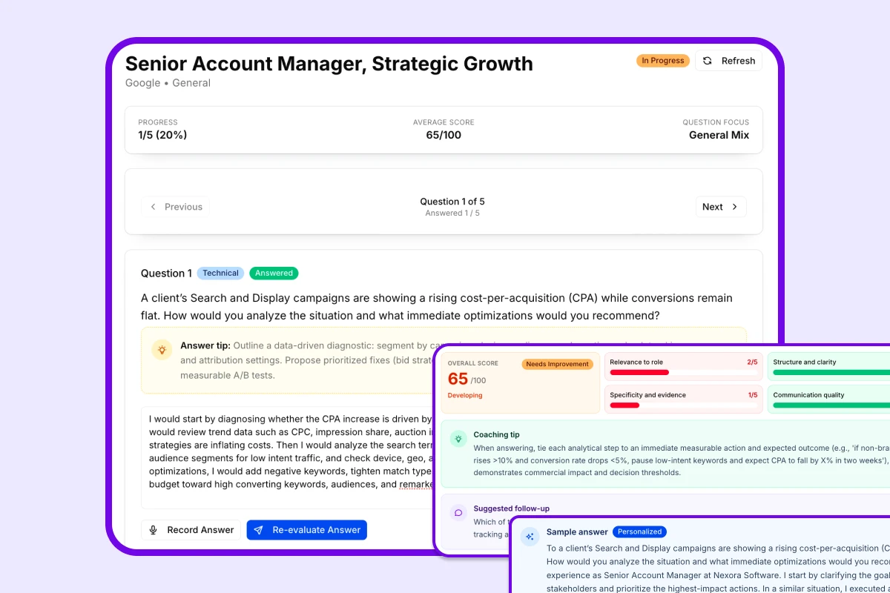Click the left chevron on Previous

[154, 207]
